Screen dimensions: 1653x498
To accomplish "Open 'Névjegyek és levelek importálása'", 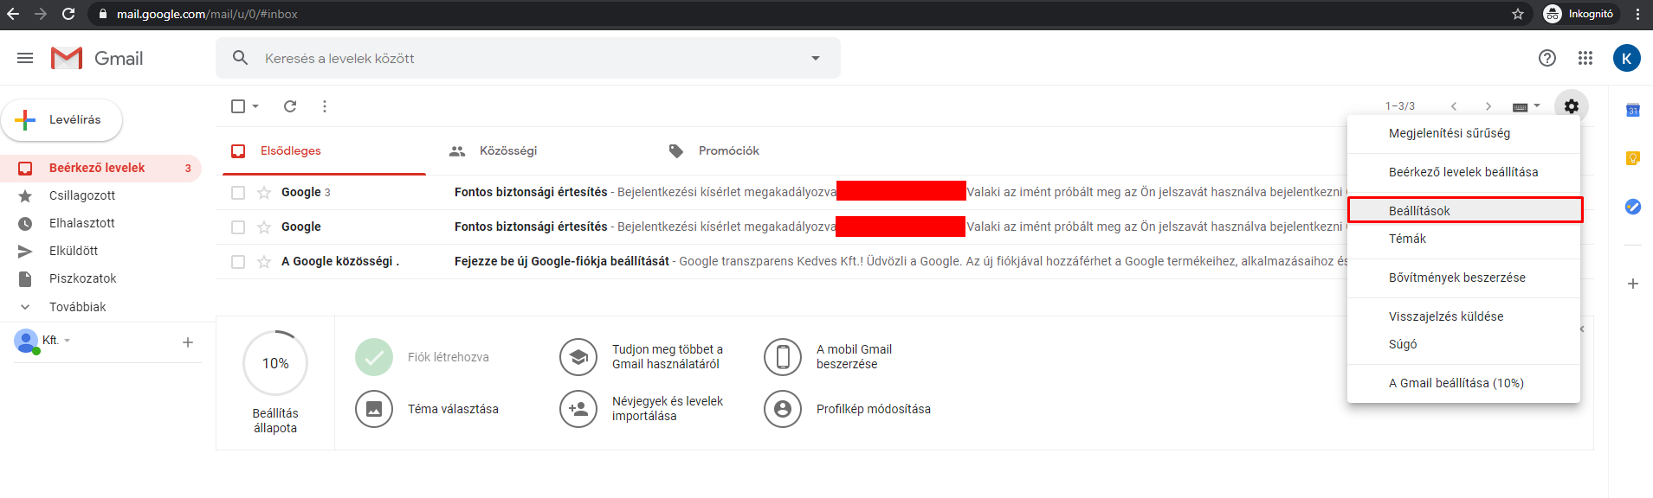I will 668,409.
